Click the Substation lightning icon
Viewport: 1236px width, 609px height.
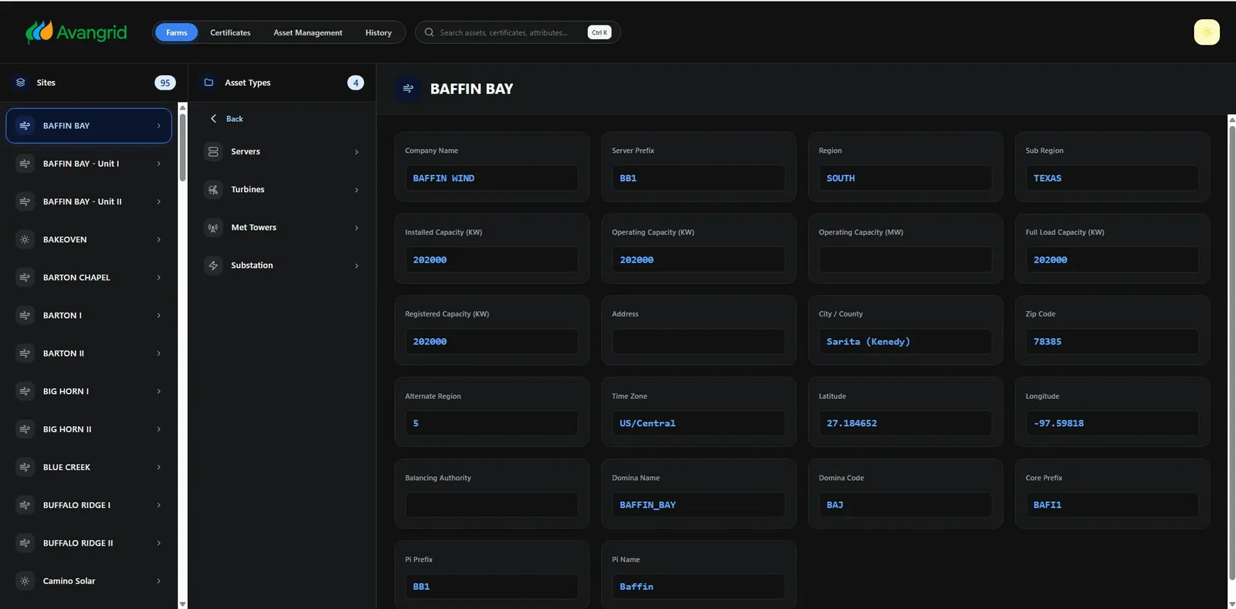point(213,266)
